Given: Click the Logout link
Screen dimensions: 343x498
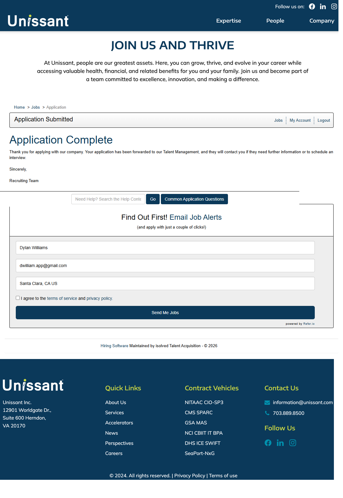Looking at the screenshot, I should click(x=324, y=120).
